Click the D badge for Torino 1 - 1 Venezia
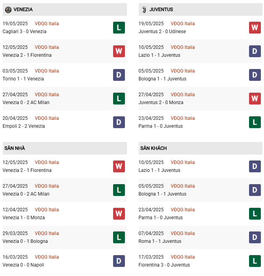The image size is (264, 276). [x=119, y=75]
